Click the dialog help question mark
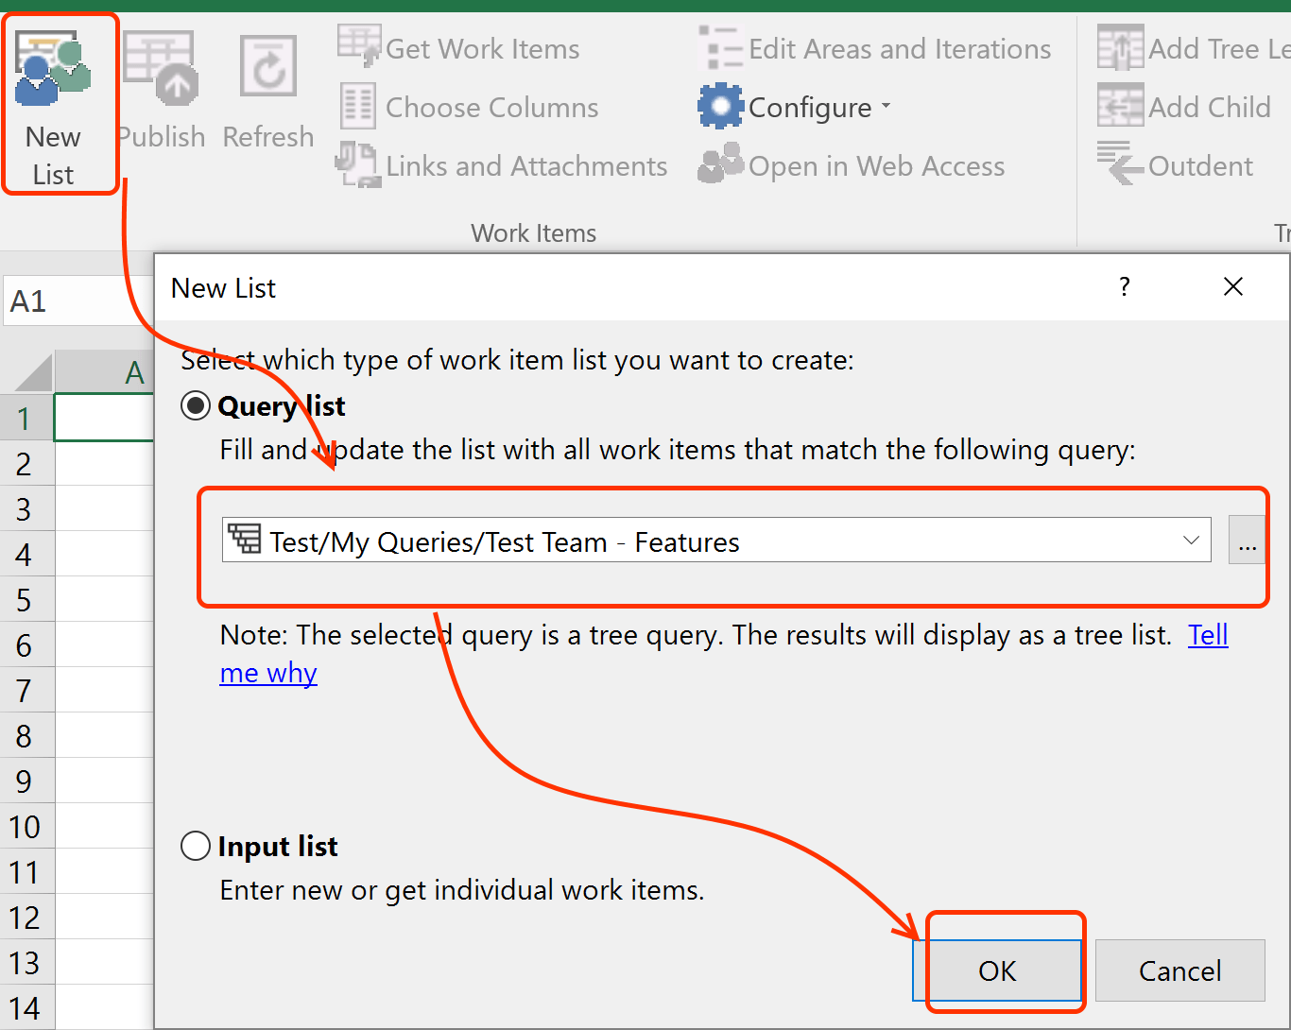Image resolution: width=1291 pixels, height=1030 pixels. pos(1124,287)
